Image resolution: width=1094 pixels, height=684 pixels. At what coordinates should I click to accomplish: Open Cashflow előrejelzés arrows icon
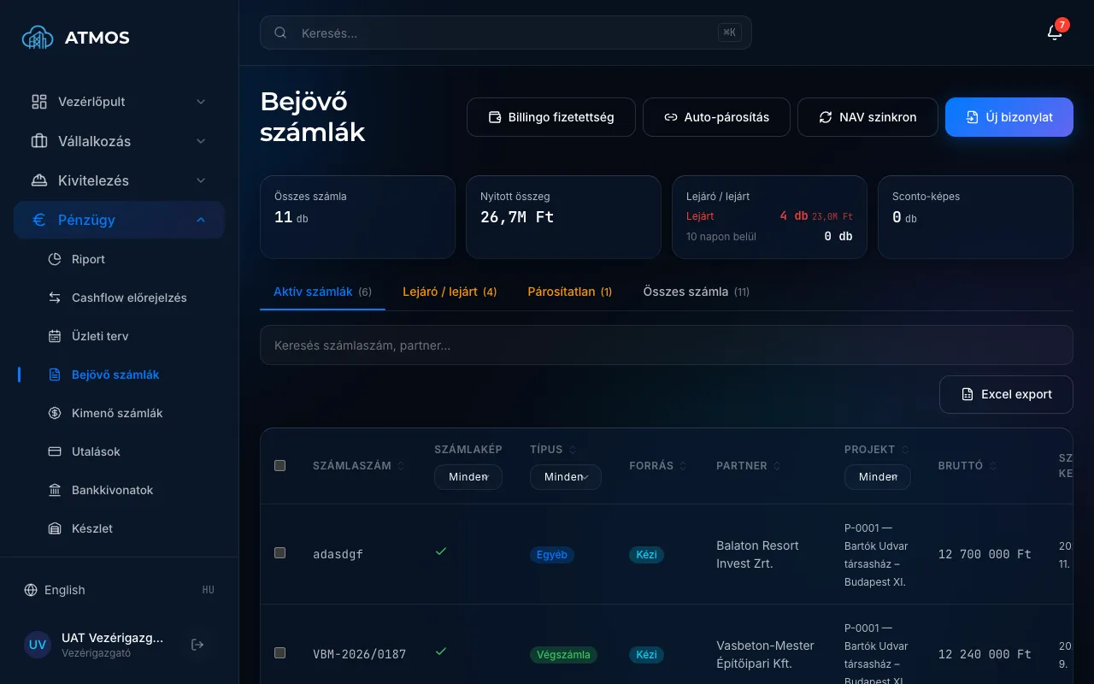55,298
